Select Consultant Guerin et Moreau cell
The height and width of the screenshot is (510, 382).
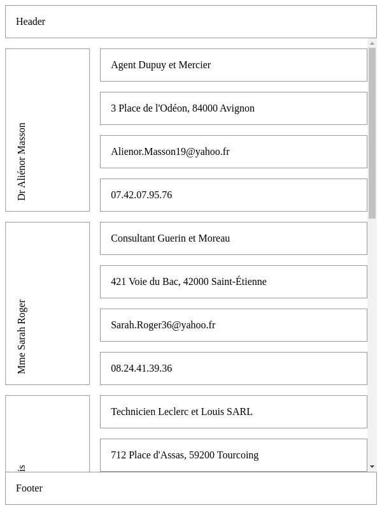coord(233,238)
